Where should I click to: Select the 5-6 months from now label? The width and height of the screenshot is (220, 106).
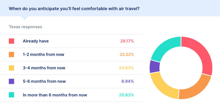click(44, 81)
